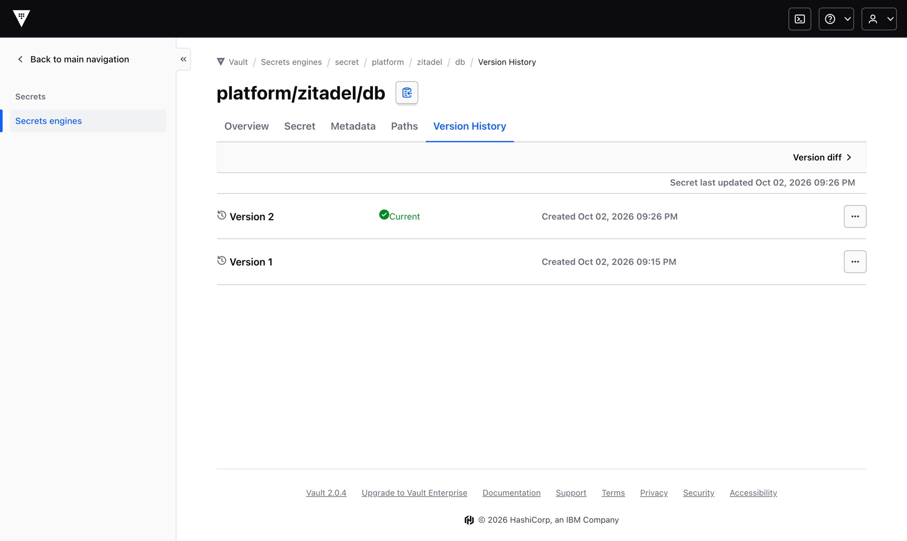This screenshot has width=907, height=541.
Task: Click the Version 2 title text
Action: pos(251,217)
